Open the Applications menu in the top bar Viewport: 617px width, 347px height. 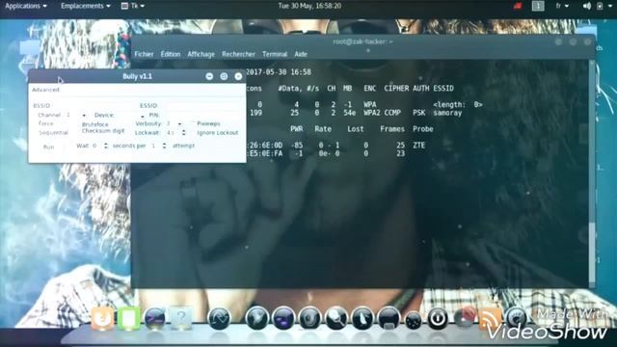click(26, 6)
